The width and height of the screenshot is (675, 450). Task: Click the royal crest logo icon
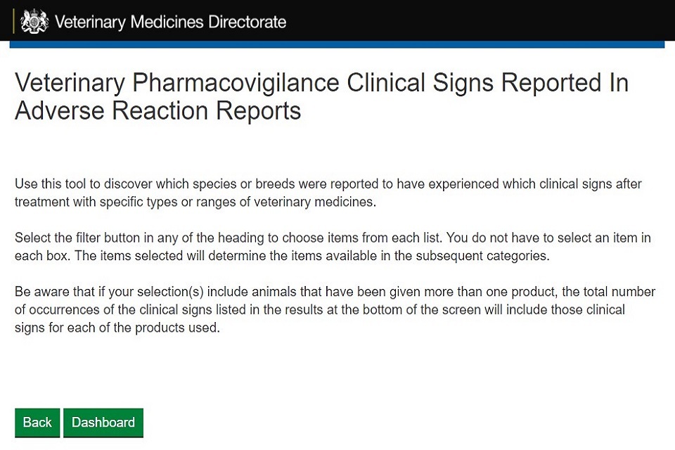tap(34, 22)
